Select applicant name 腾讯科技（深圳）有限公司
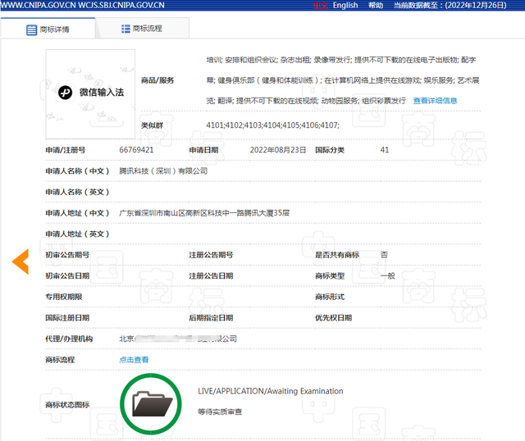Screen dimensions: 525x441 (163, 171)
